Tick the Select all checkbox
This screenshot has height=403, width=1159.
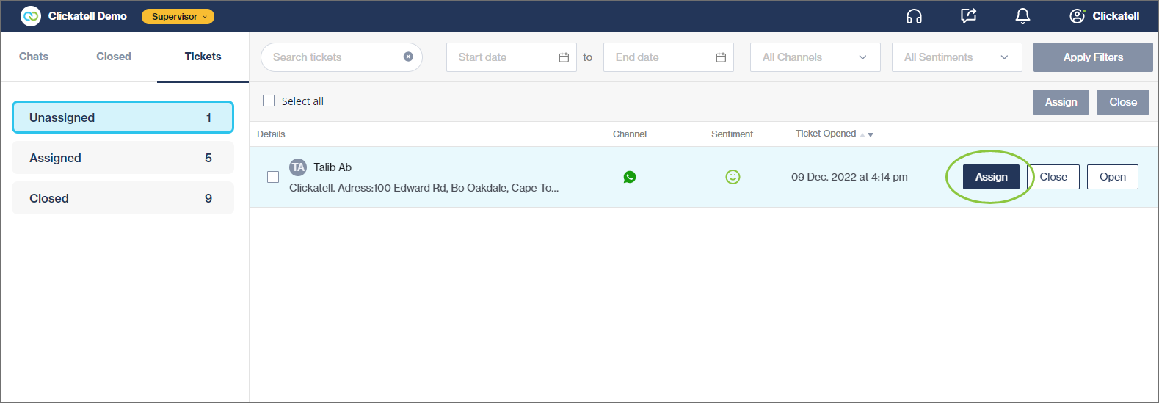269,101
